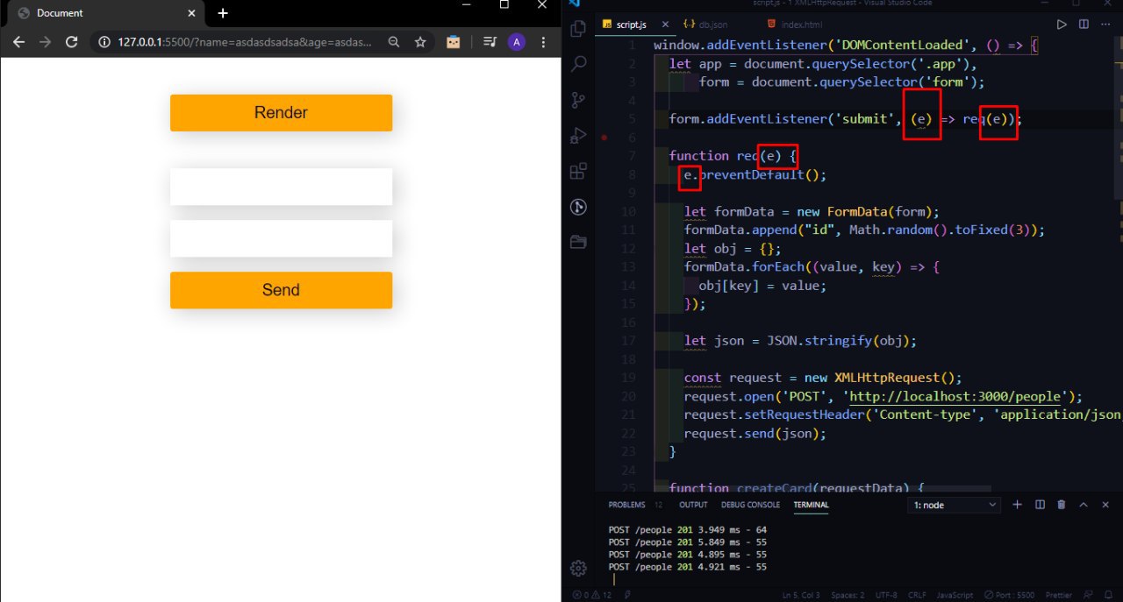
Task: Bookmark this page with the star icon
Action: pos(420,42)
